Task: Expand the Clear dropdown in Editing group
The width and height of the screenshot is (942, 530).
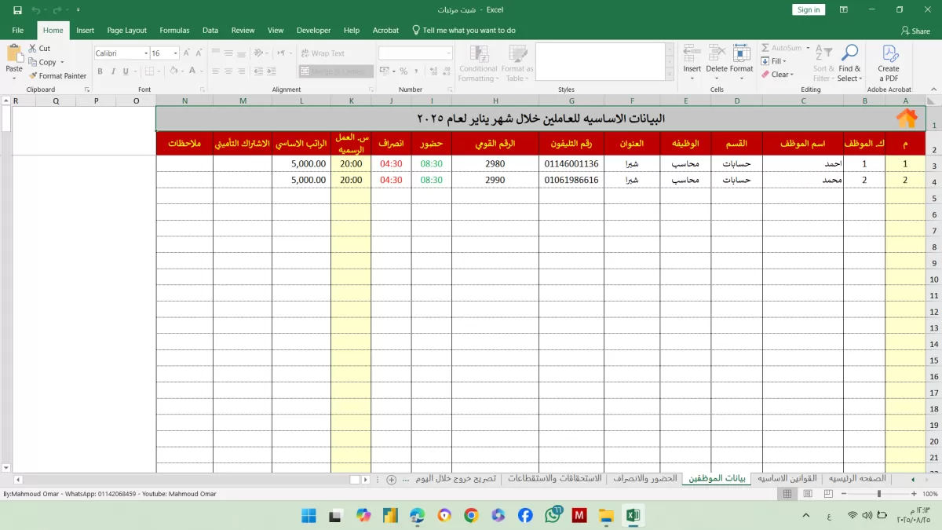Action: click(792, 75)
